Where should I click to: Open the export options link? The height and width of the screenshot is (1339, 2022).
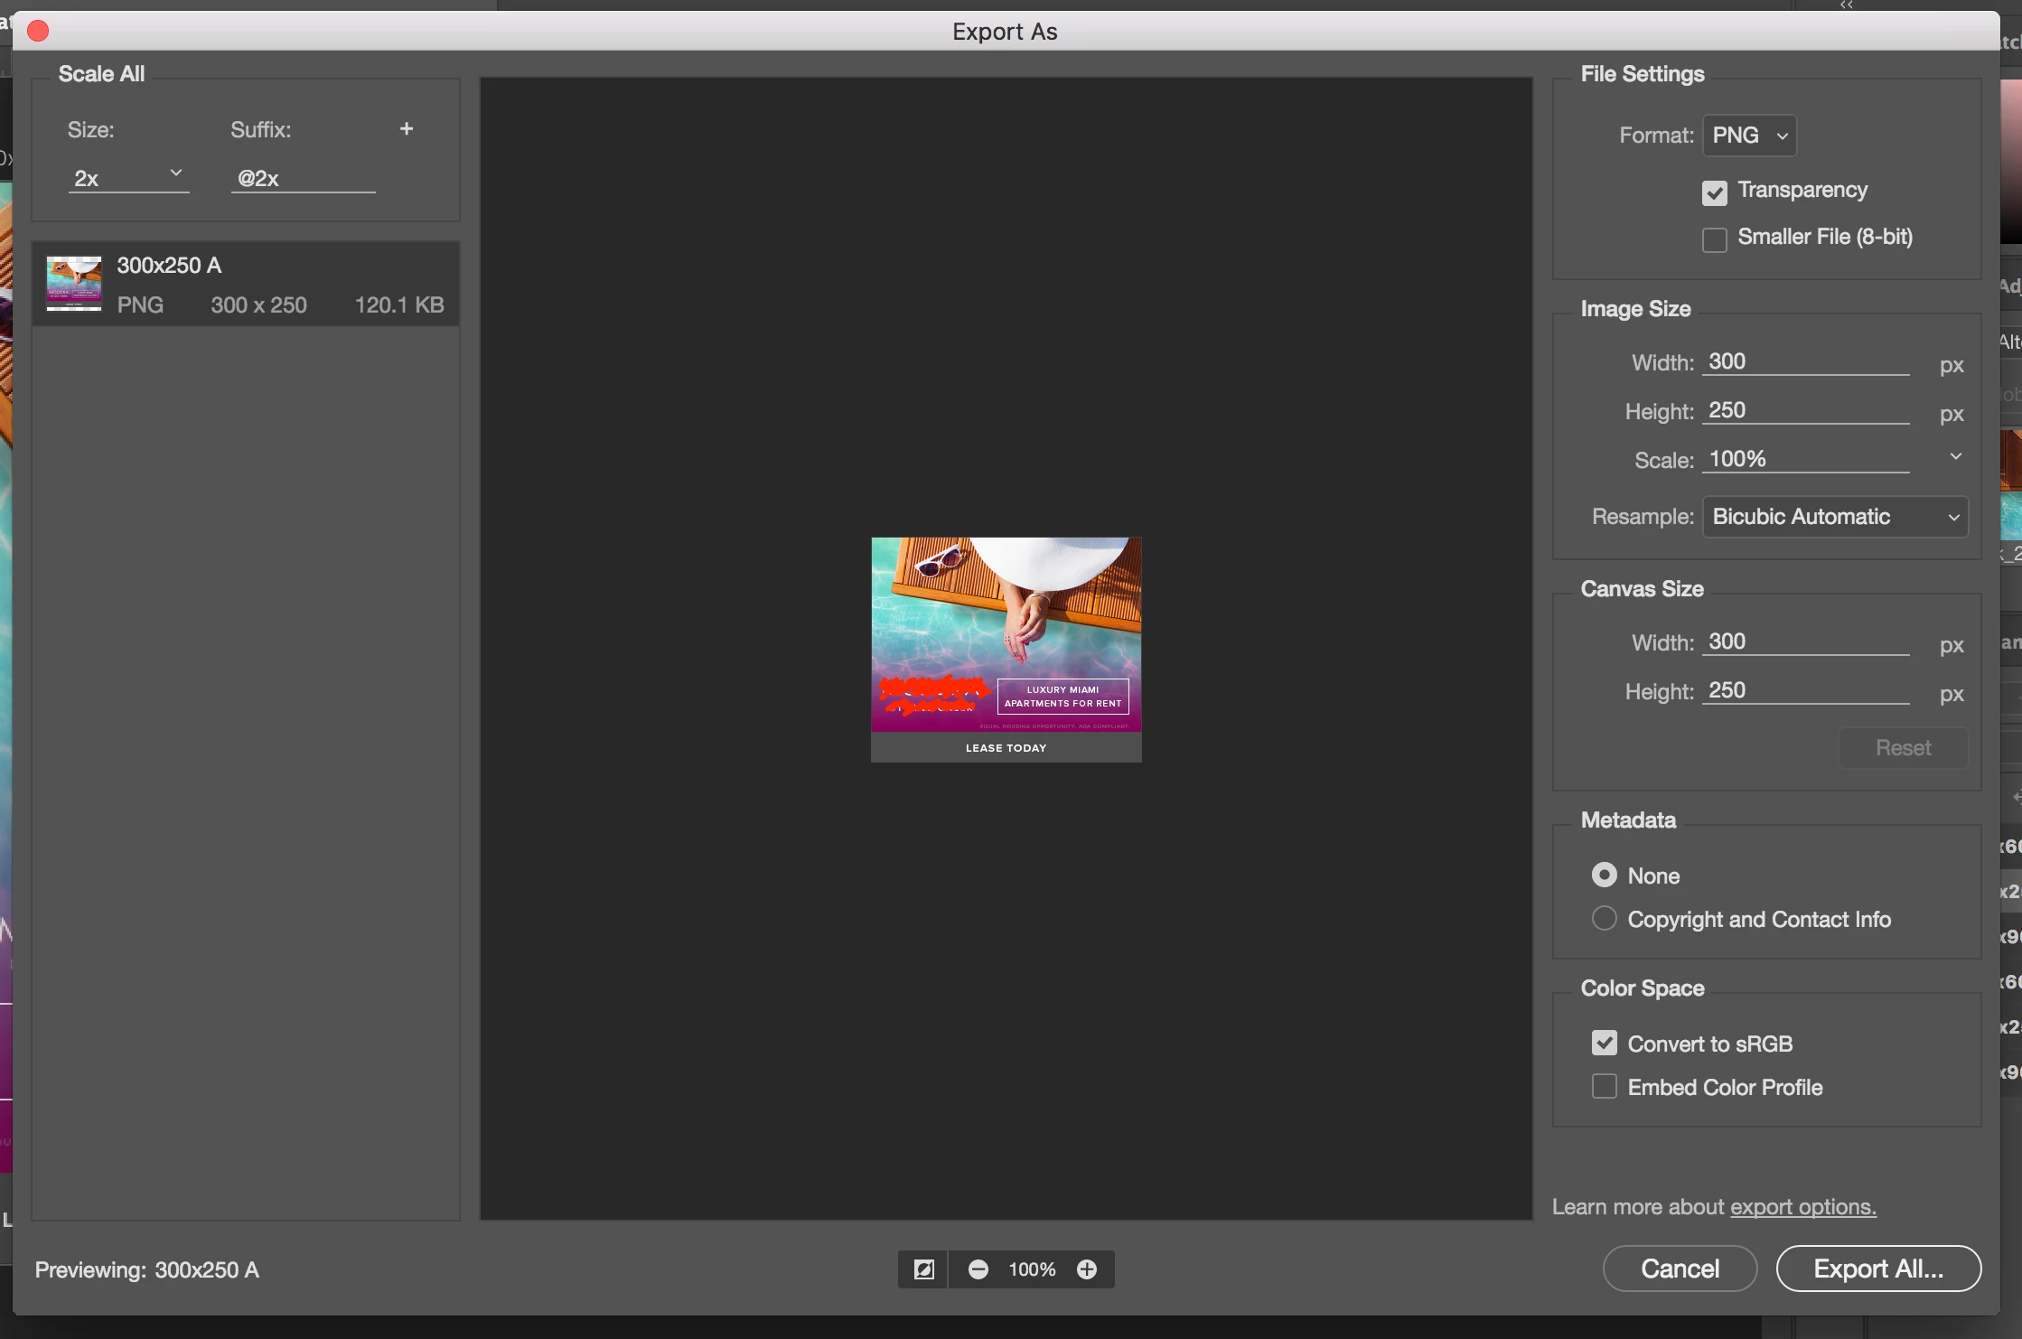(x=1802, y=1207)
